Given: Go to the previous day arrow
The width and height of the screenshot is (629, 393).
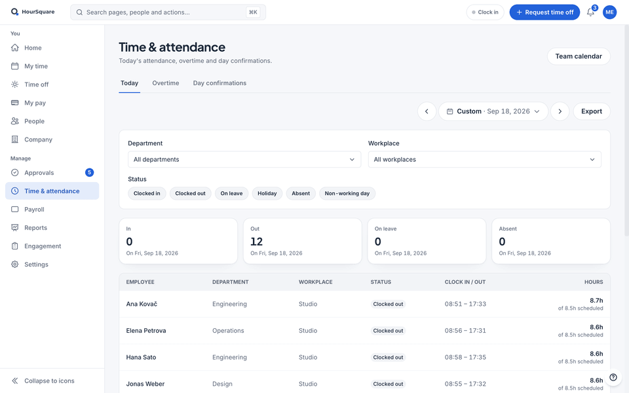Looking at the screenshot, I should pyautogui.click(x=427, y=111).
